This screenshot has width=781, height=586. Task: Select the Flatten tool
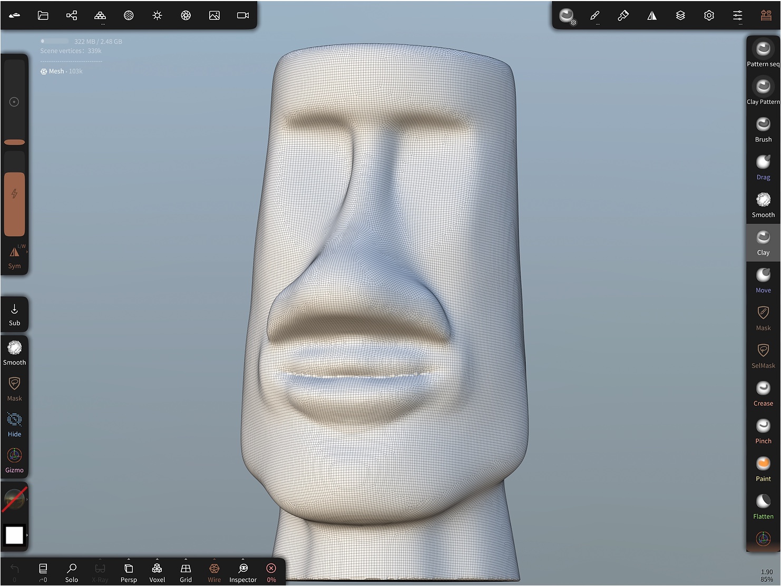pyautogui.click(x=763, y=506)
